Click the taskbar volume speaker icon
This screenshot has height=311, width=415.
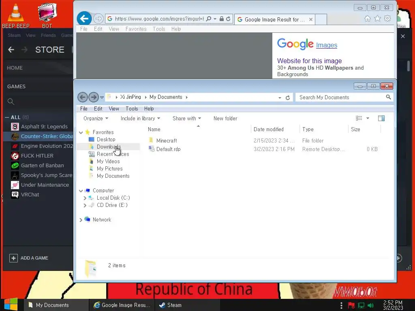371,305
